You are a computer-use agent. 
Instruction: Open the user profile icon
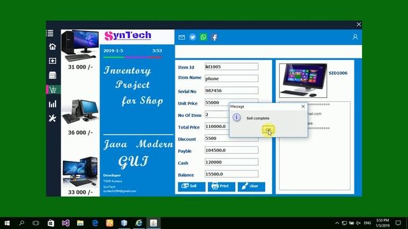[355, 37]
